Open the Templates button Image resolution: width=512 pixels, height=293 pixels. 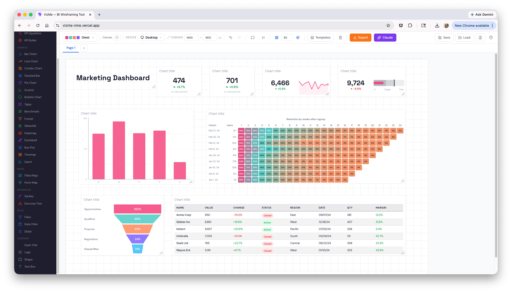pos(321,38)
